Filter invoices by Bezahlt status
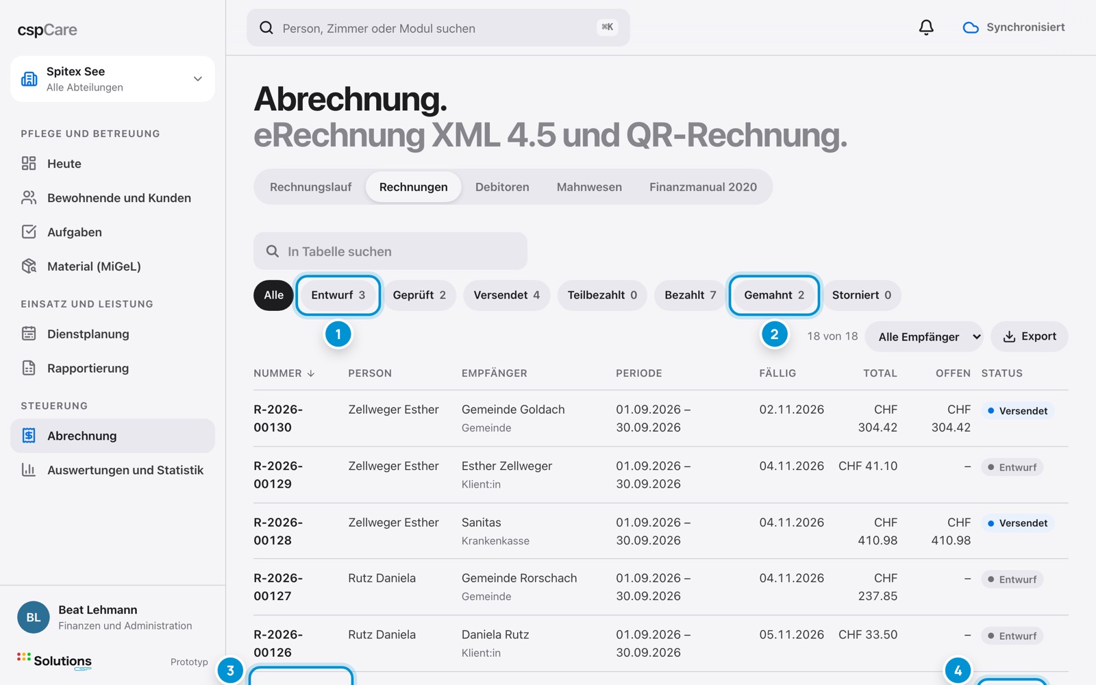 690,295
